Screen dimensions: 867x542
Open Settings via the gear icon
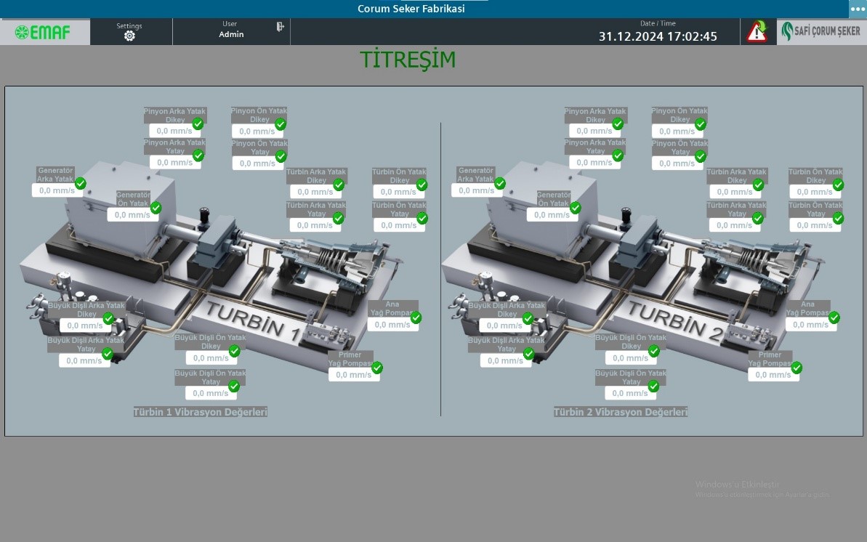tap(129, 36)
